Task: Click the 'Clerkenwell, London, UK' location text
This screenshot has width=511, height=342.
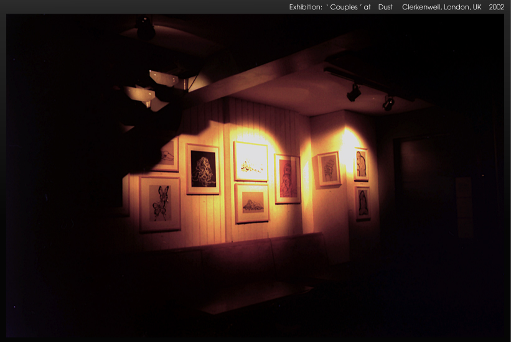Action: pyautogui.click(x=441, y=7)
